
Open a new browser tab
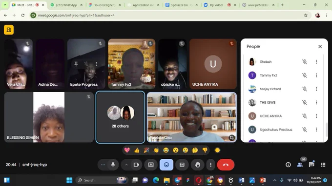pyautogui.click(x=282, y=5)
